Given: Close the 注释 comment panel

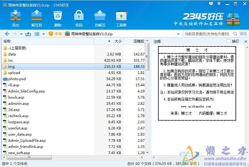Looking at the screenshot, I should click(246, 41).
